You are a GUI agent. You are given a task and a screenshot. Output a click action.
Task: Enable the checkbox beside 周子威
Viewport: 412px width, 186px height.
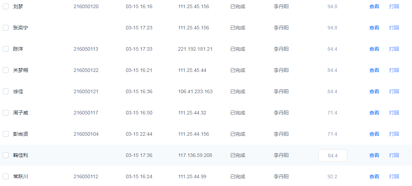[6, 113]
